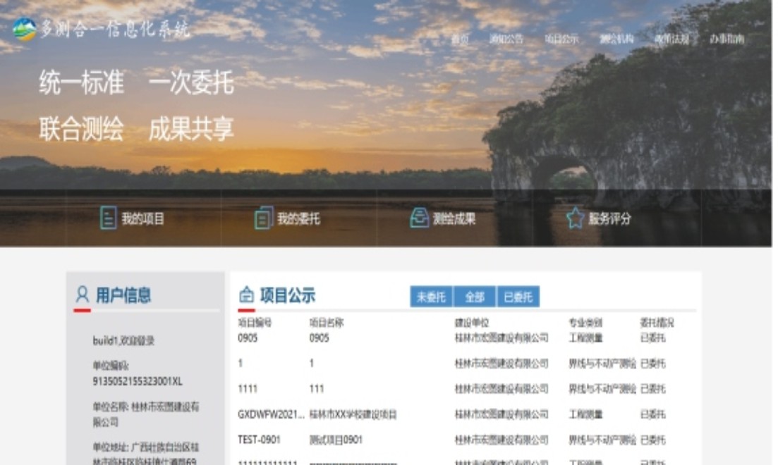Open 通知公告 navigation item

[506, 39]
